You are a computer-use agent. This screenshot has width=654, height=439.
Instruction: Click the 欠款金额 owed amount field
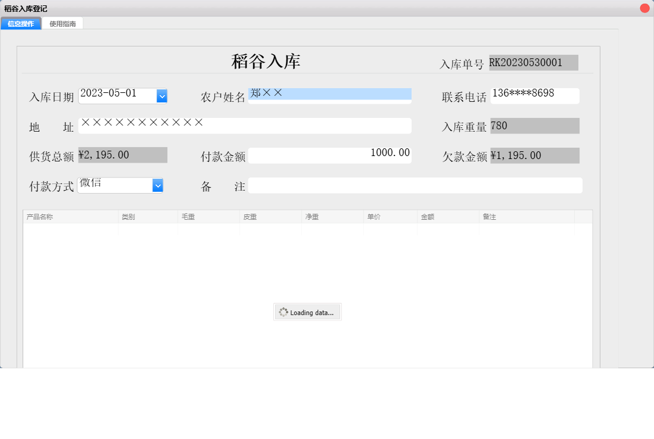[x=534, y=155]
